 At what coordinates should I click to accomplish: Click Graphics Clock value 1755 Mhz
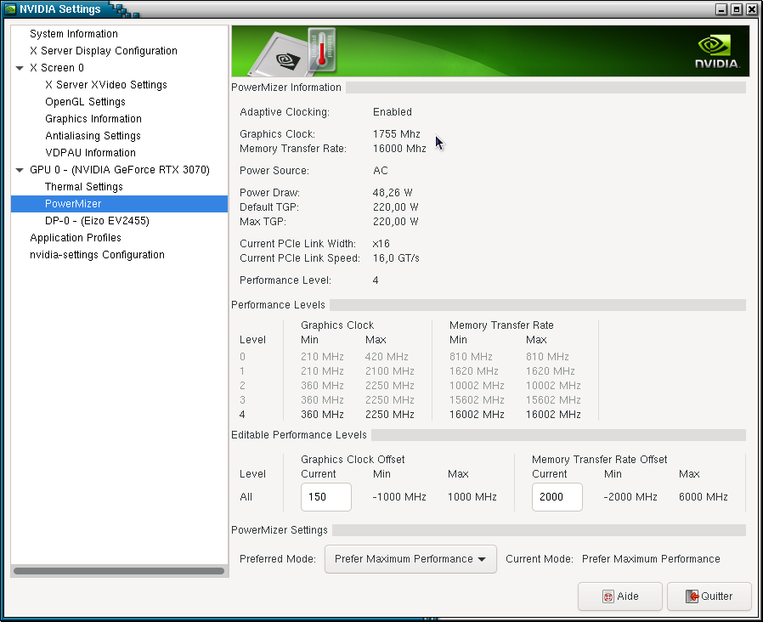[397, 134]
